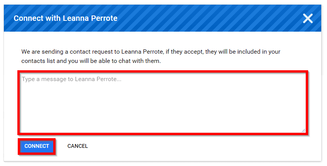The image size is (327, 166).
Task: Click the 'Connect with Leanna Perrote' dialog title
Action: pos(66,18)
